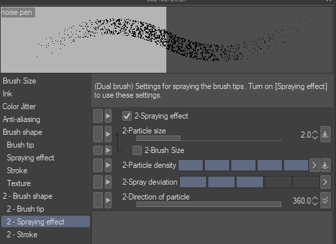Set 2-Spray deviation to fourth block

tap(278, 182)
